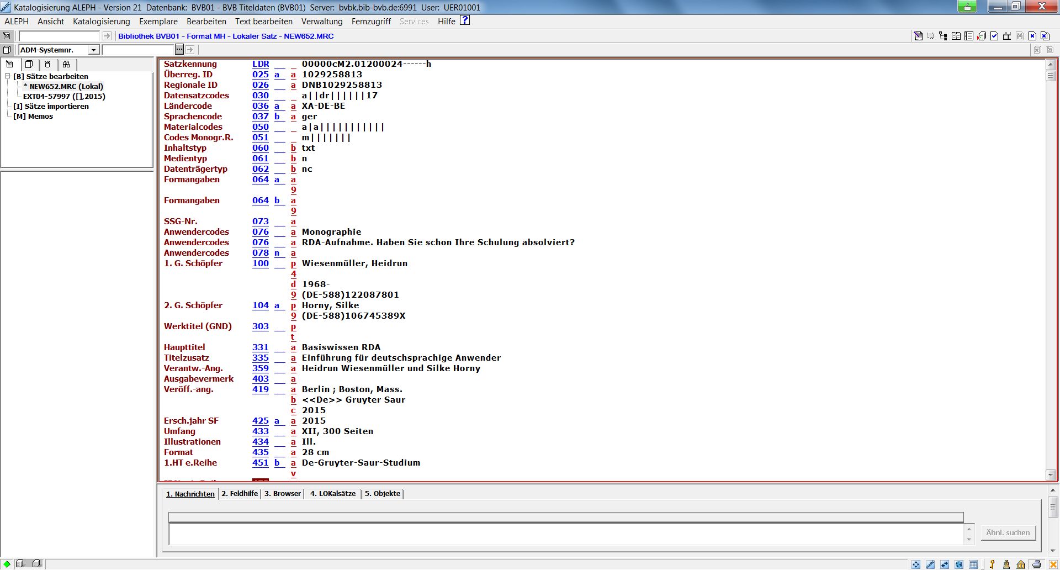Click the empty record number input field at top left
Image resolution: width=1060 pixels, height=570 pixels.
click(59, 36)
